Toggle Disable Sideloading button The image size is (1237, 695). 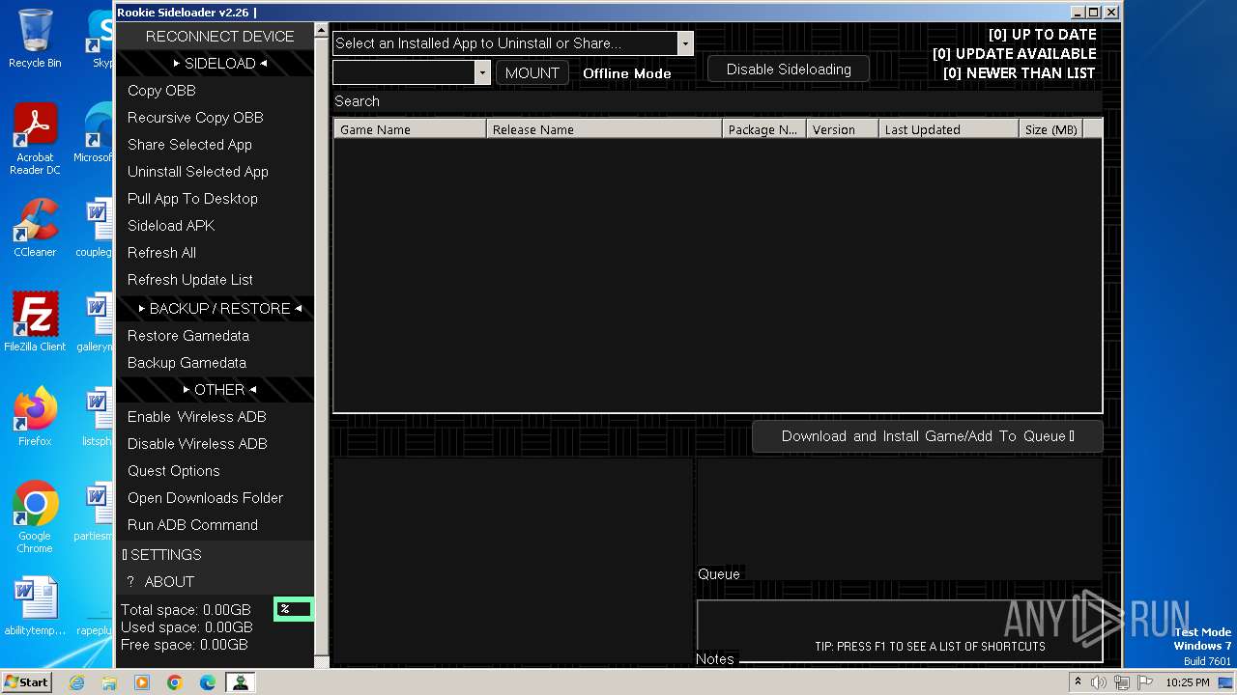coord(789,69)
